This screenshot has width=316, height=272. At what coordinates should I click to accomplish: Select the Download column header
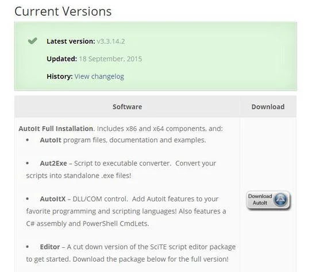(268, 107)
